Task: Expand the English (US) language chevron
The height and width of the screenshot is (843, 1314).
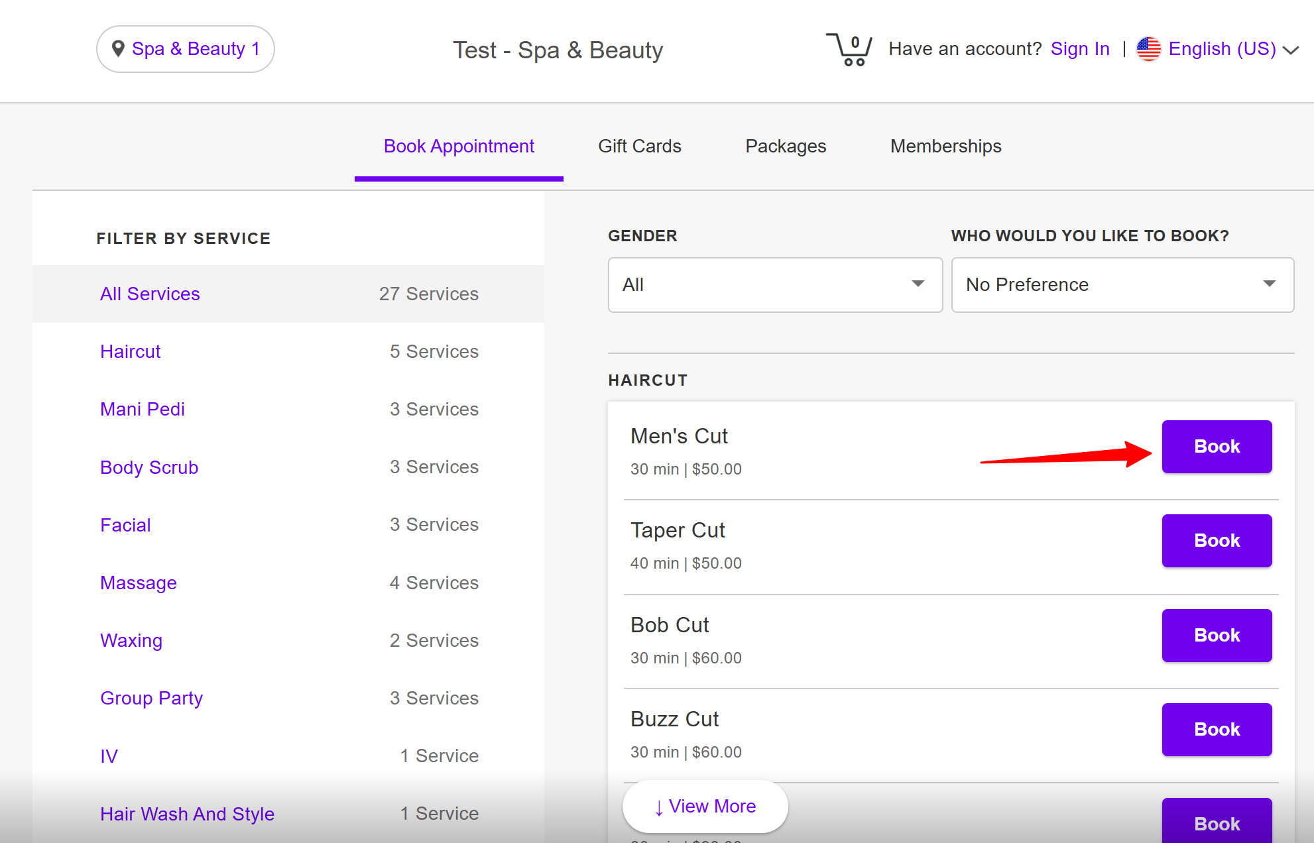Action: pos(1290,50)
